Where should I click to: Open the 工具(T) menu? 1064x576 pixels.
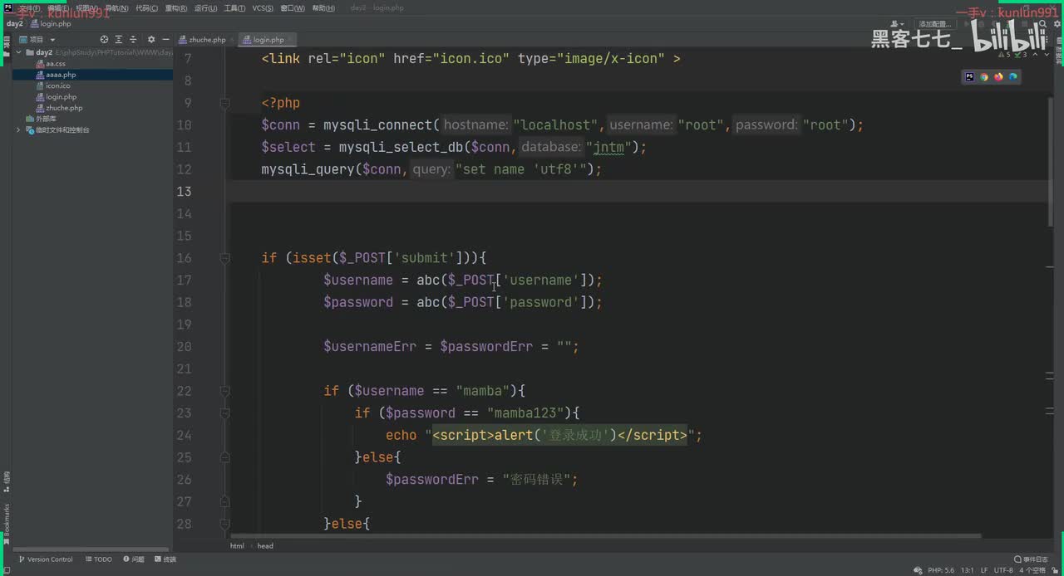point(235,8)
